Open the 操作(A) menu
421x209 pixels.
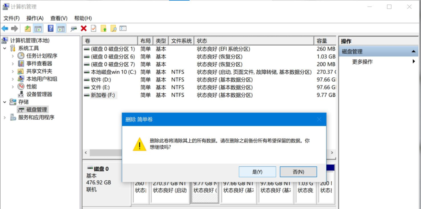coord(35,18)
